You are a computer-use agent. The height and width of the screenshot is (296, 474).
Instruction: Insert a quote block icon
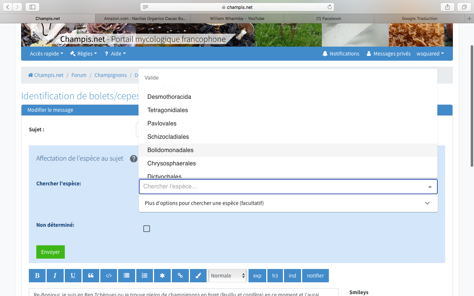tap(91, 276)
